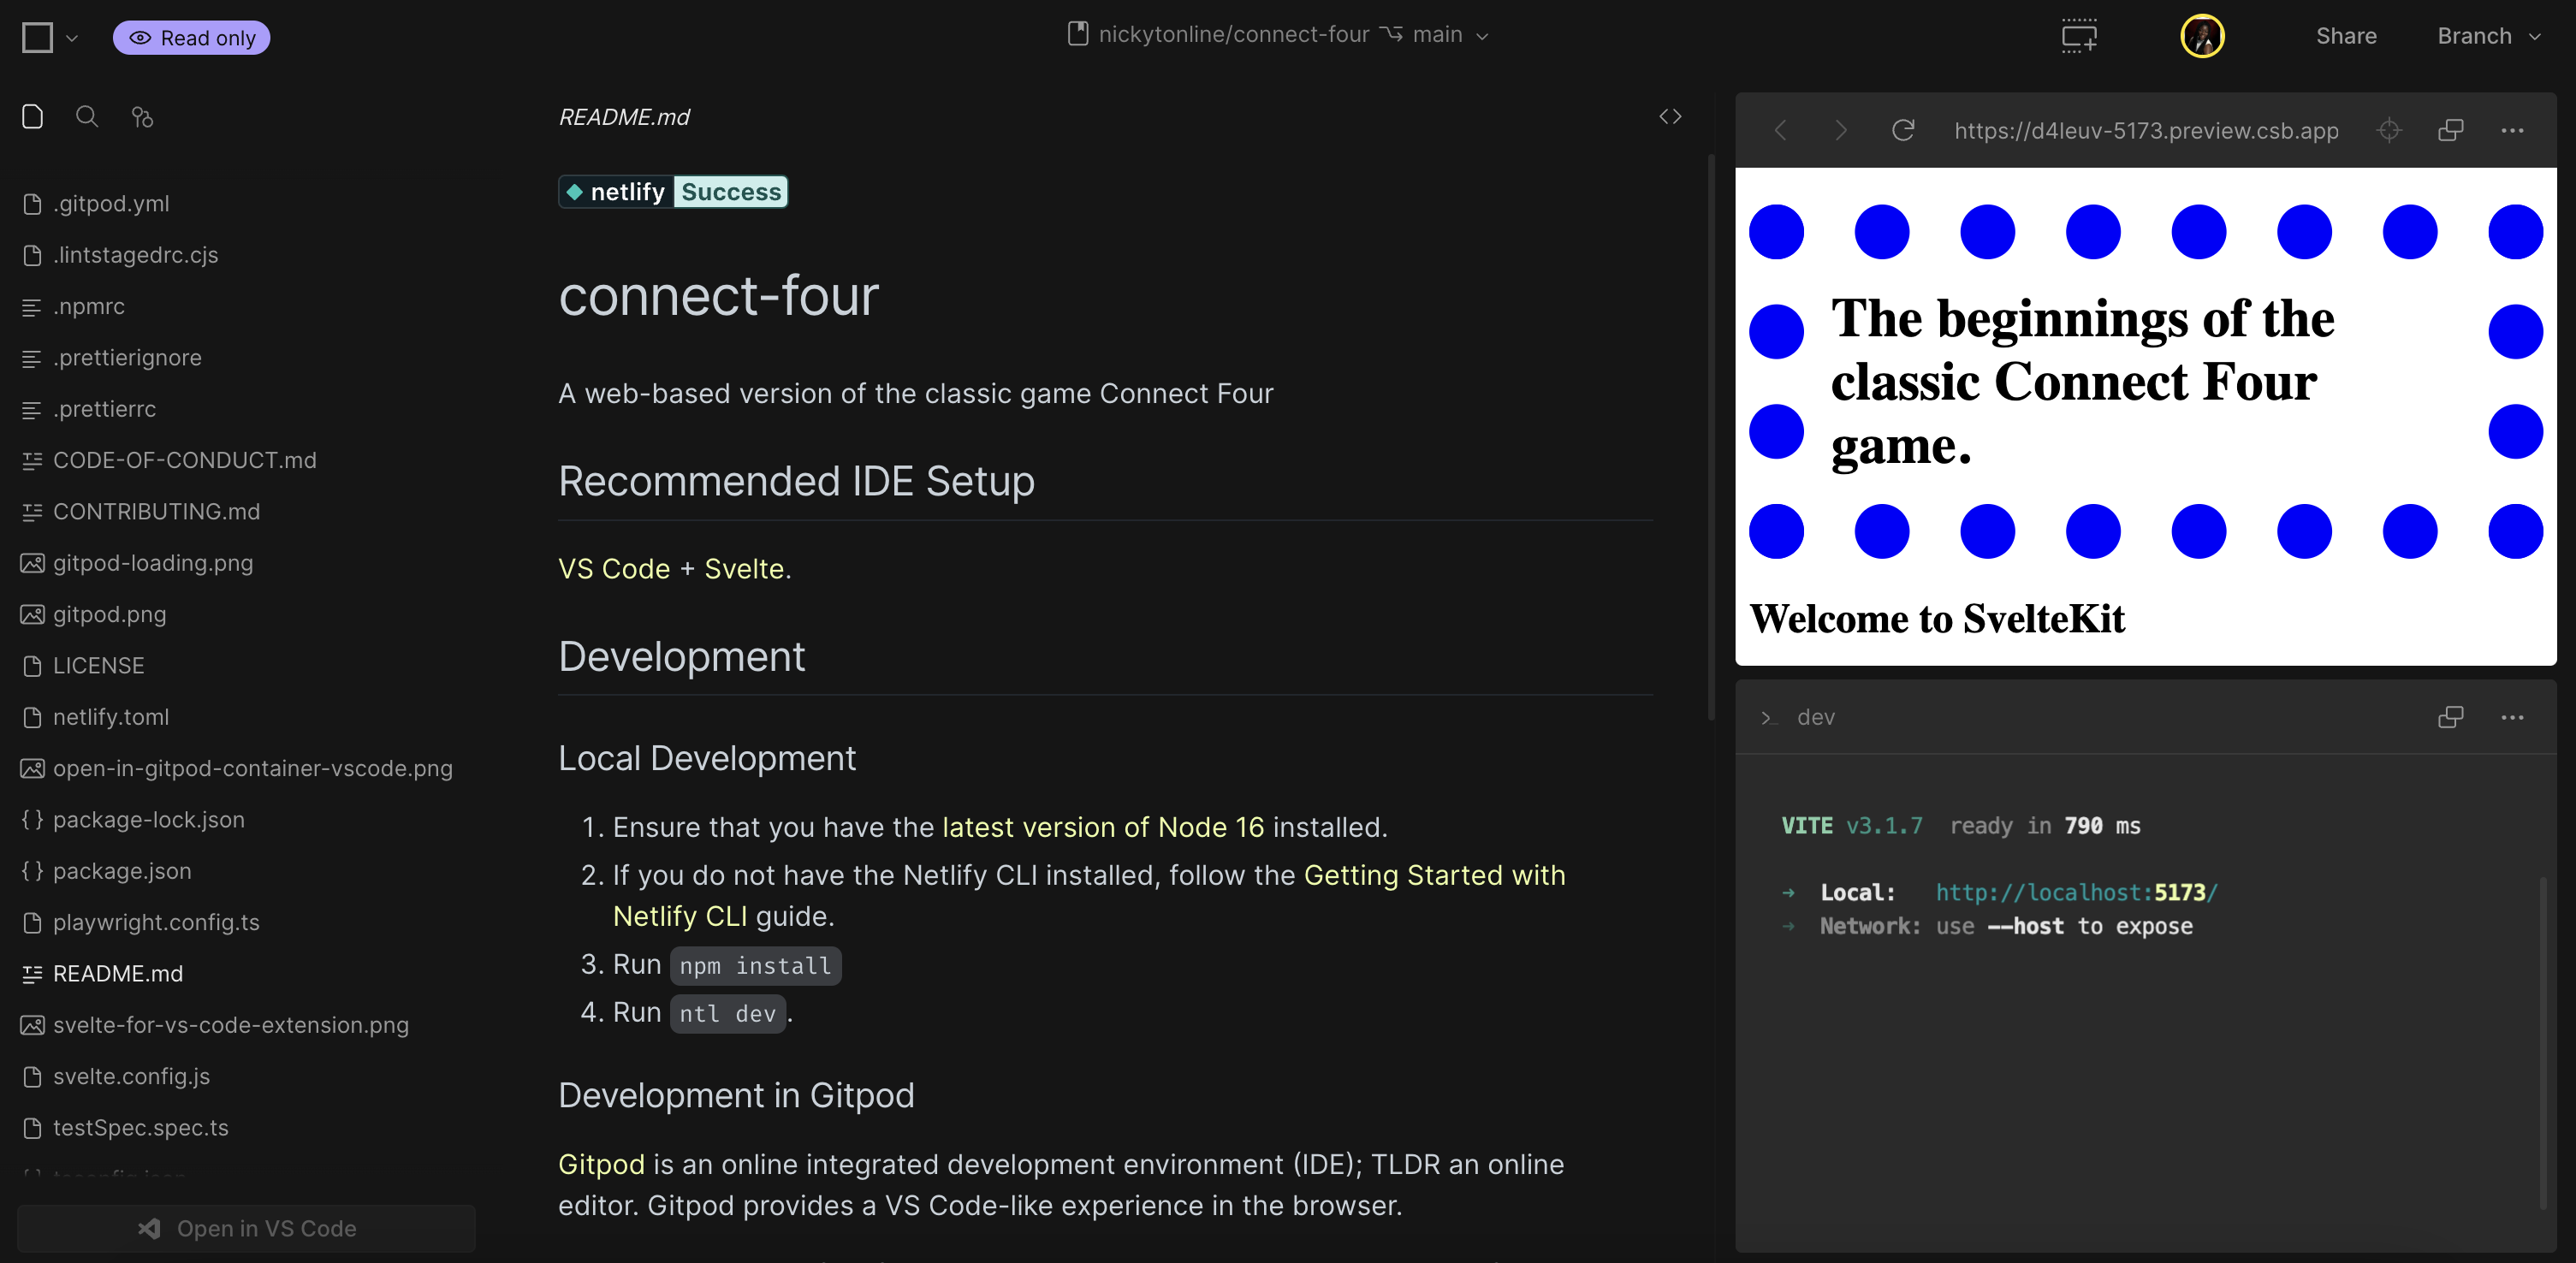Open the Search sidebar icon
Viewport: 2576px width, 1263px height.
[87, 117]
